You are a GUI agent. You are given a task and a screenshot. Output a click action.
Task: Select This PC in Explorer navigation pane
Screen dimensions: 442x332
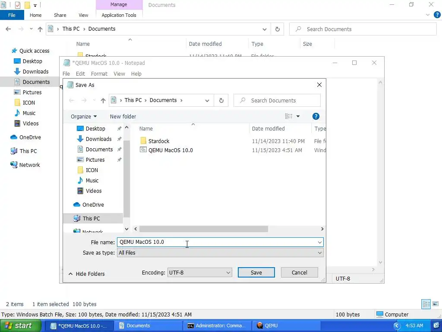tap(24, 151)
